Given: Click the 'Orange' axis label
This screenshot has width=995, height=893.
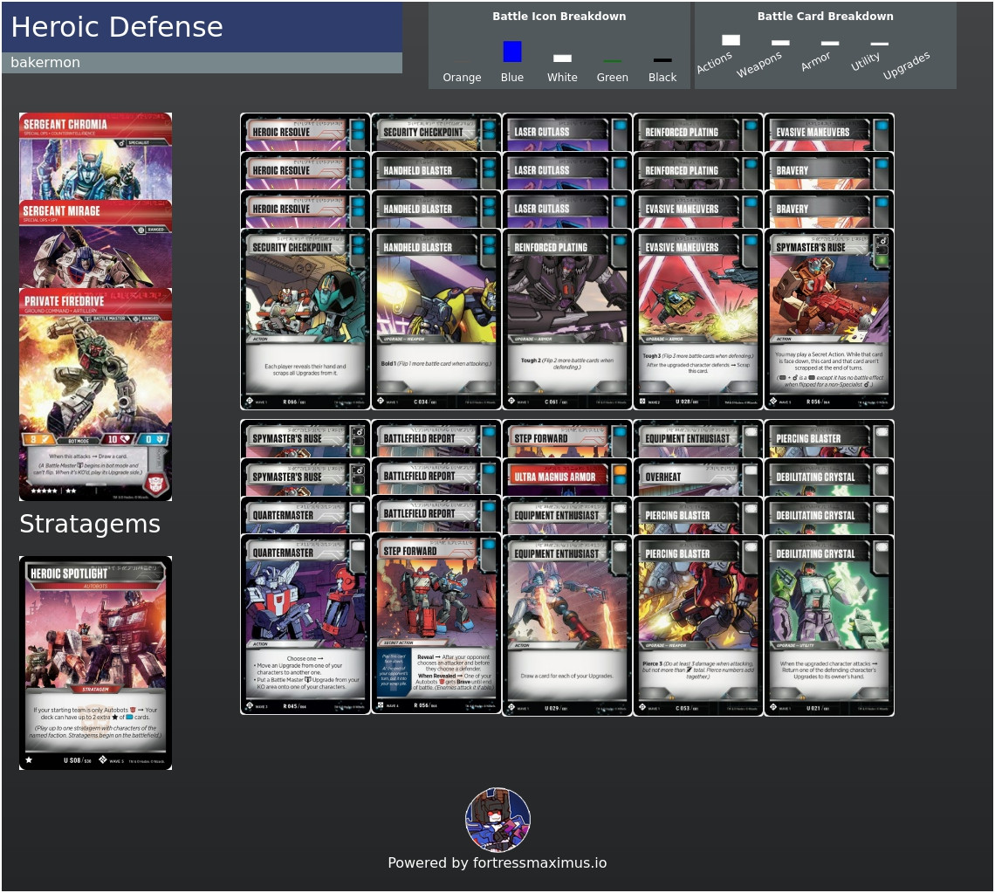Looking at the screenshot, I should [462, 78].
